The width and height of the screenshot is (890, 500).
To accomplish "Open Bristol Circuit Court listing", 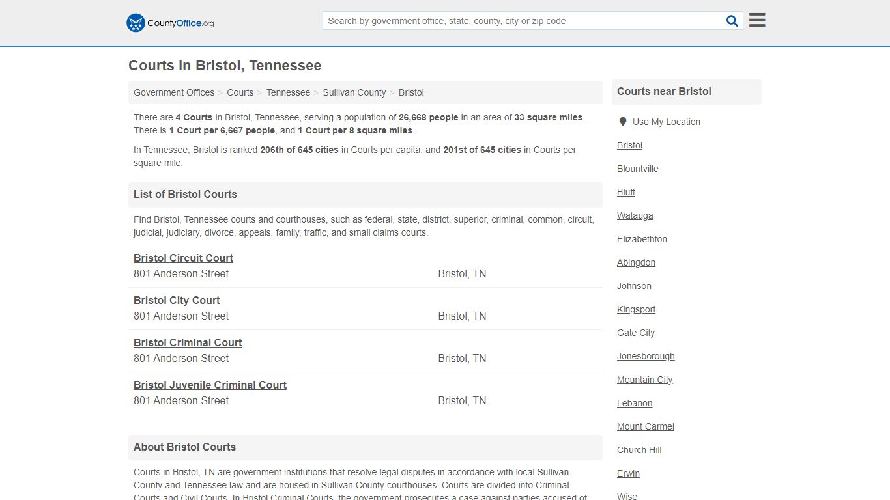I will tap(183, 258).
